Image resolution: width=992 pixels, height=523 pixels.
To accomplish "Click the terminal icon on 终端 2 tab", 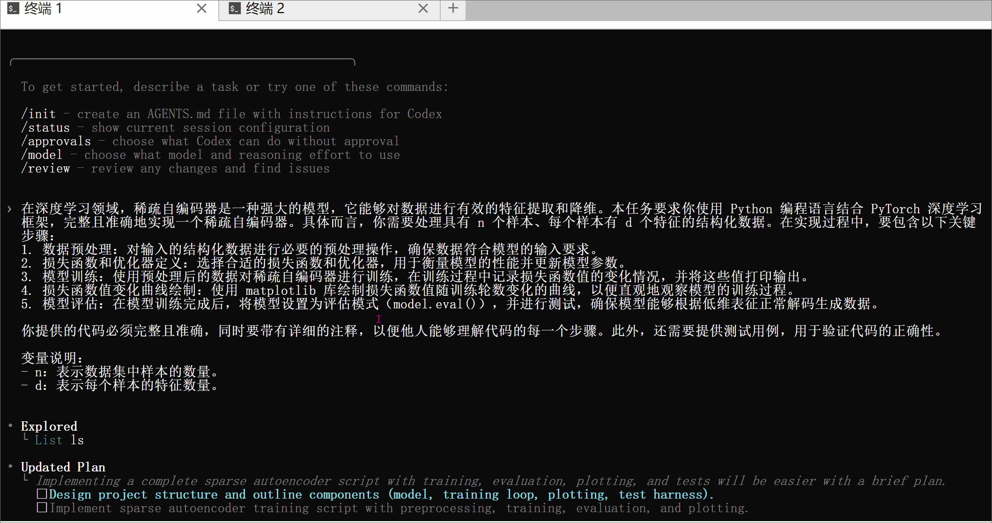I will point(235,8).
